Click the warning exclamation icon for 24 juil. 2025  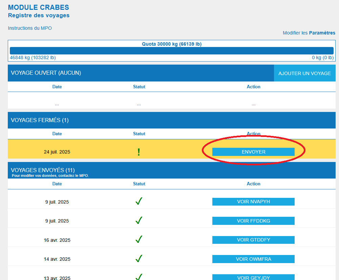point(139,152)
